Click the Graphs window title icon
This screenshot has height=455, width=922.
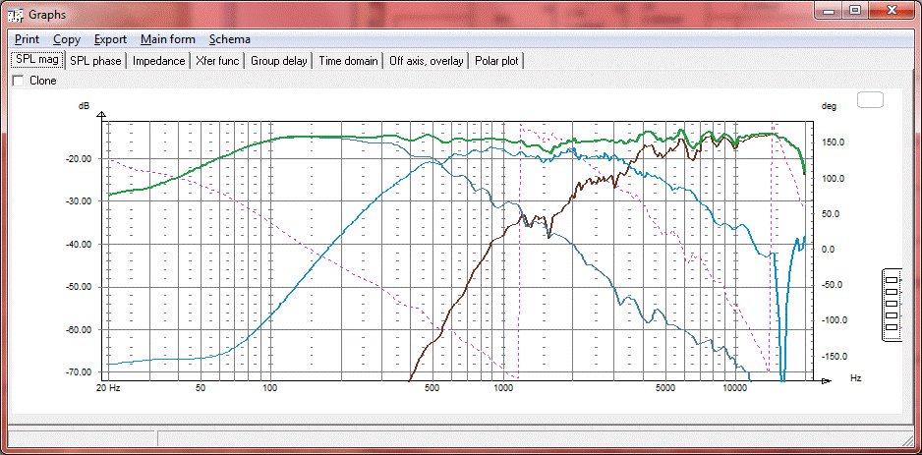(15, 14)
